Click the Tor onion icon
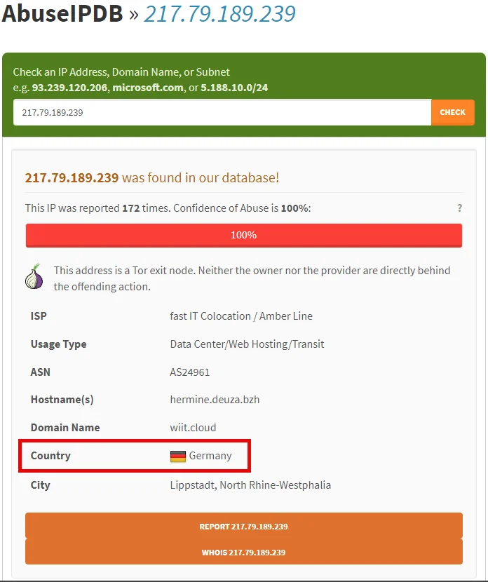This screenshot has width=488, height=582. [34, 278]
